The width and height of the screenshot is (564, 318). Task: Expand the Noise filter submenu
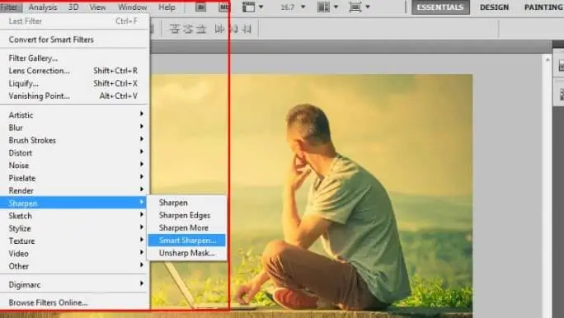[74, 166]
